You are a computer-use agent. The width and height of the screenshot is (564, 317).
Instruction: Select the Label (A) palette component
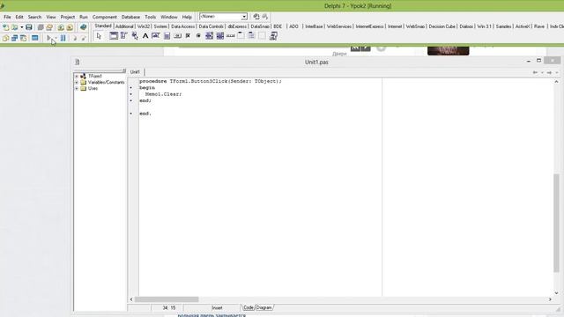point(145,35)
